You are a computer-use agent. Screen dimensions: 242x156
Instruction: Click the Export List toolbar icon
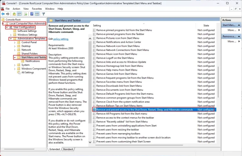pyautogui.click(x=26, y=14)
